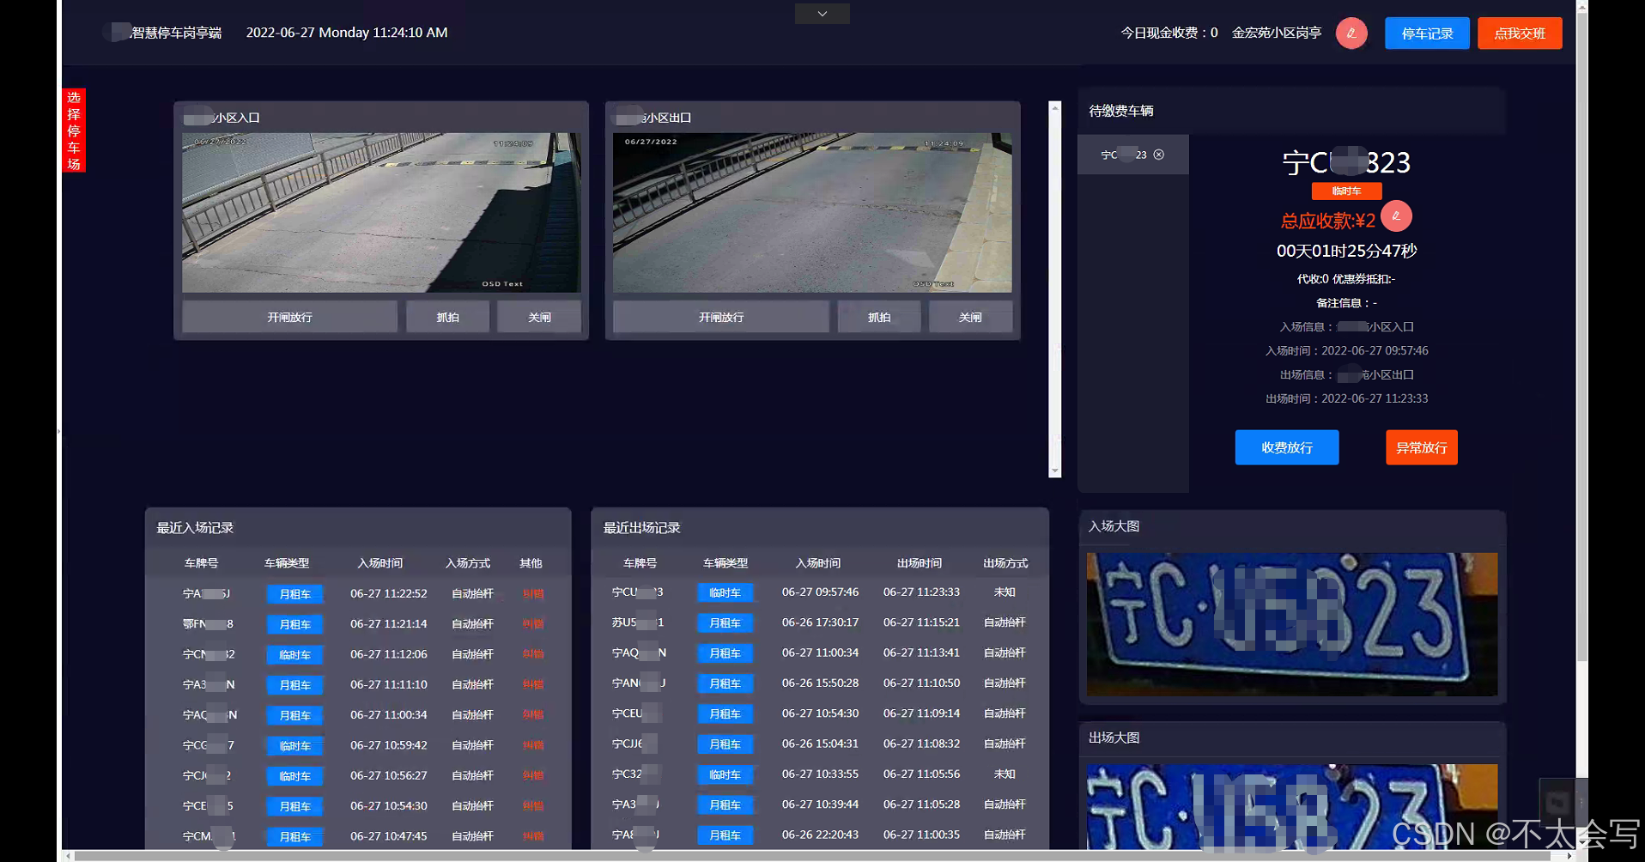
Task: Click 临时车 tag in the 06-27 11:12:06 entry row
Action: (x=294, y=655)
